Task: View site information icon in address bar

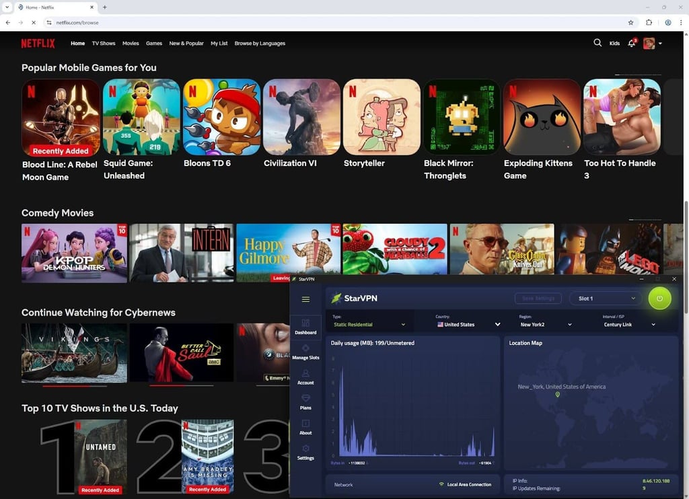Action: pos(48,22)
